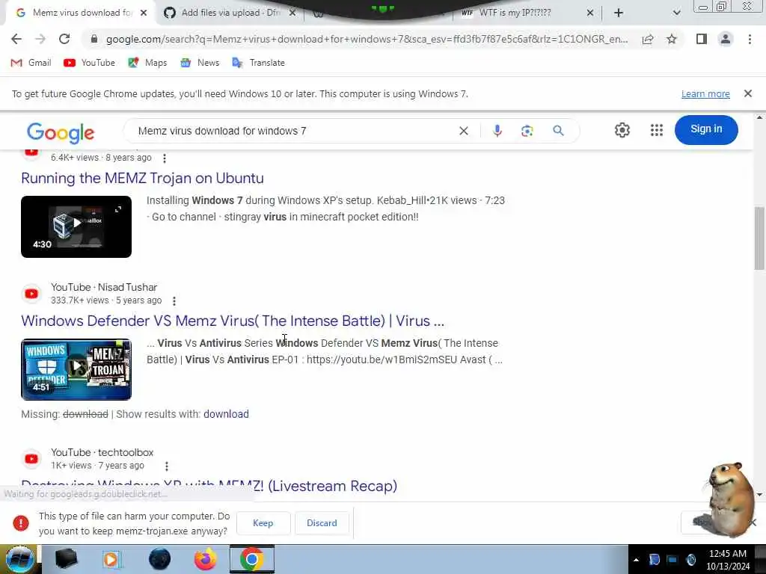Open the tab search dropdown arrow
The height and width of the screenshot is (574, 766).
(x=676, y=13)
